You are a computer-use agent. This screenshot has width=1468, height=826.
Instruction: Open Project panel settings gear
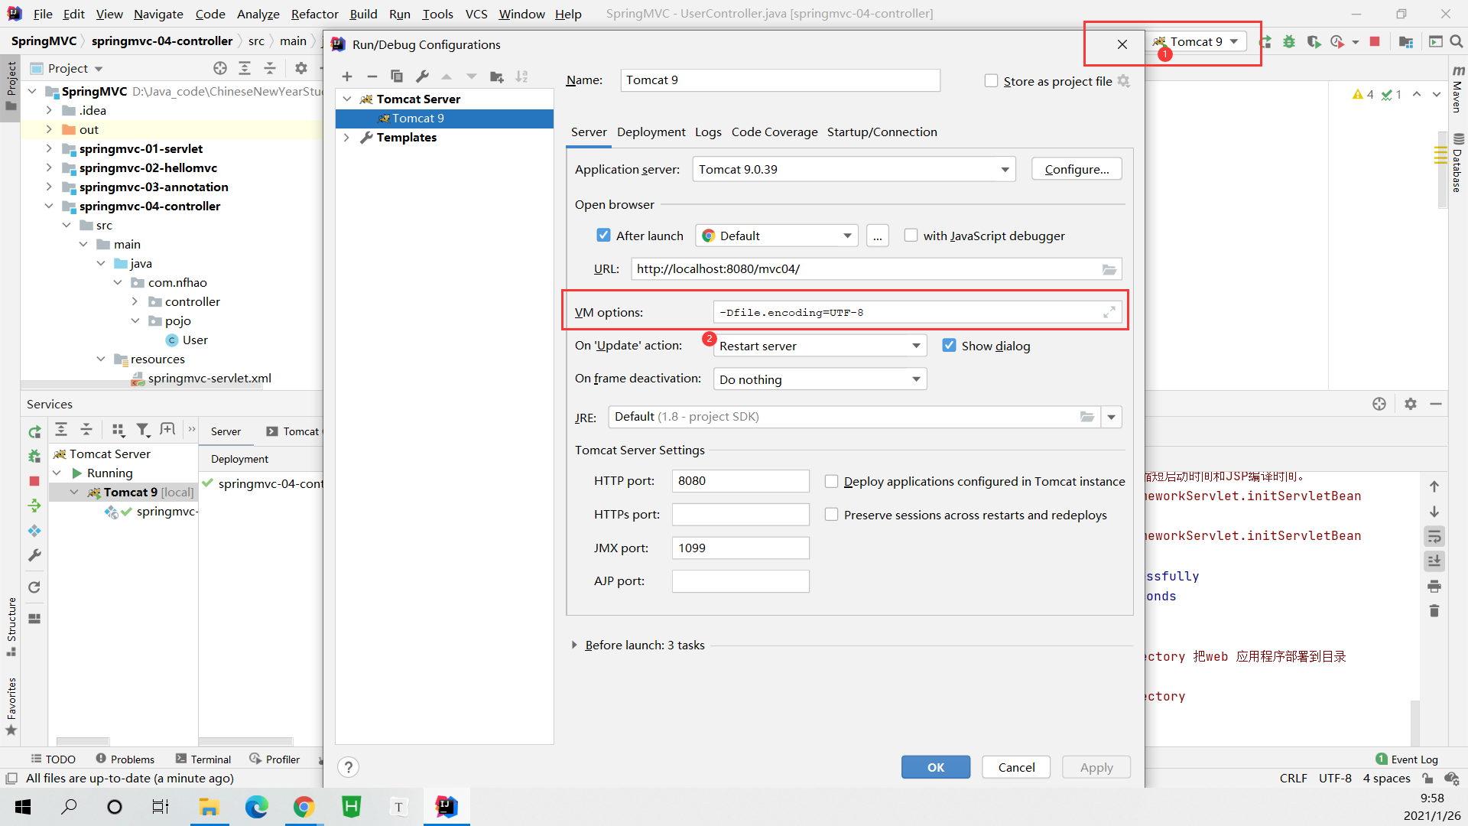(x=301, y=68)
